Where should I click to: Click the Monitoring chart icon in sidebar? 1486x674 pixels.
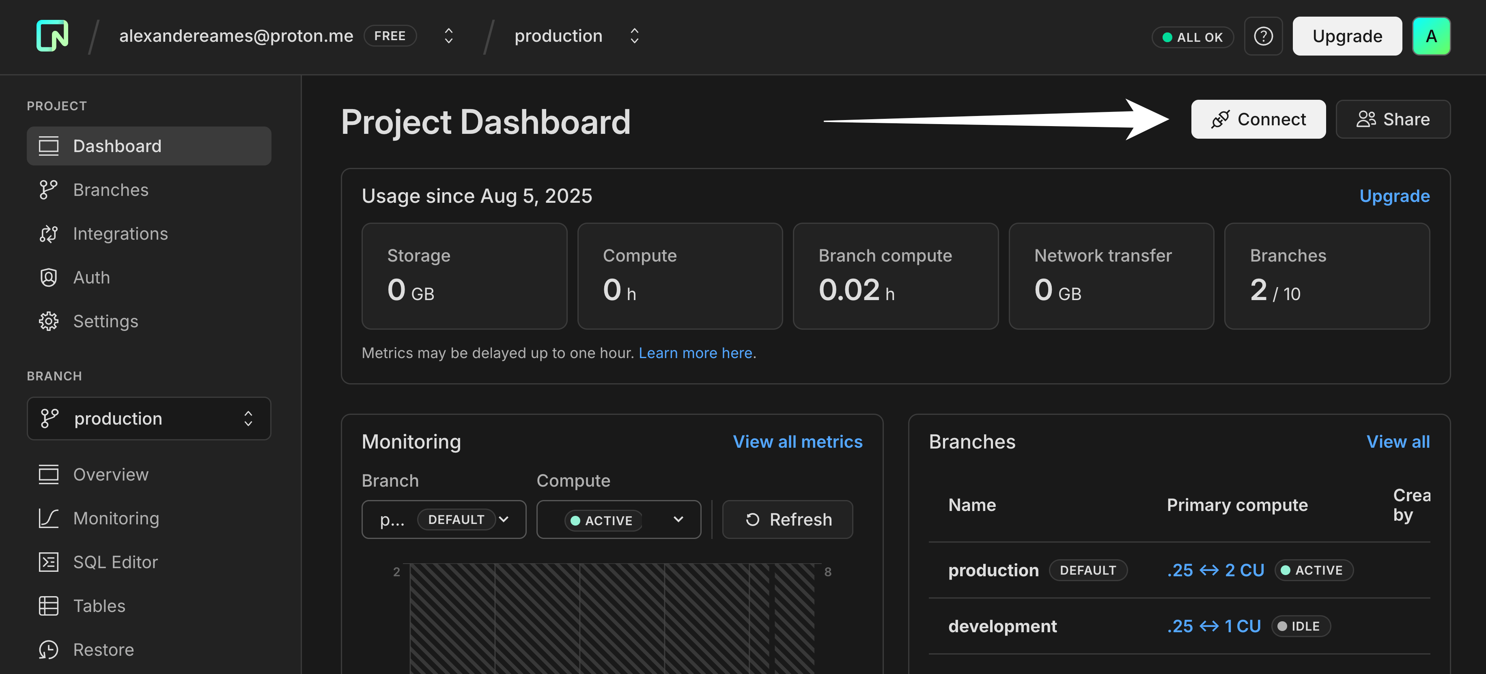(48, 518)
